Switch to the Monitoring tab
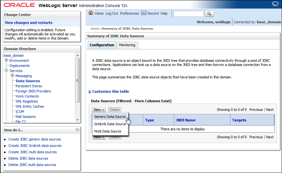 tap(127, 45)
